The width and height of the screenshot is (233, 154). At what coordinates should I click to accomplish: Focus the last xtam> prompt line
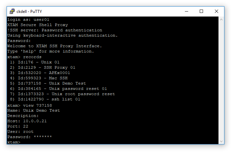(14, 142)
